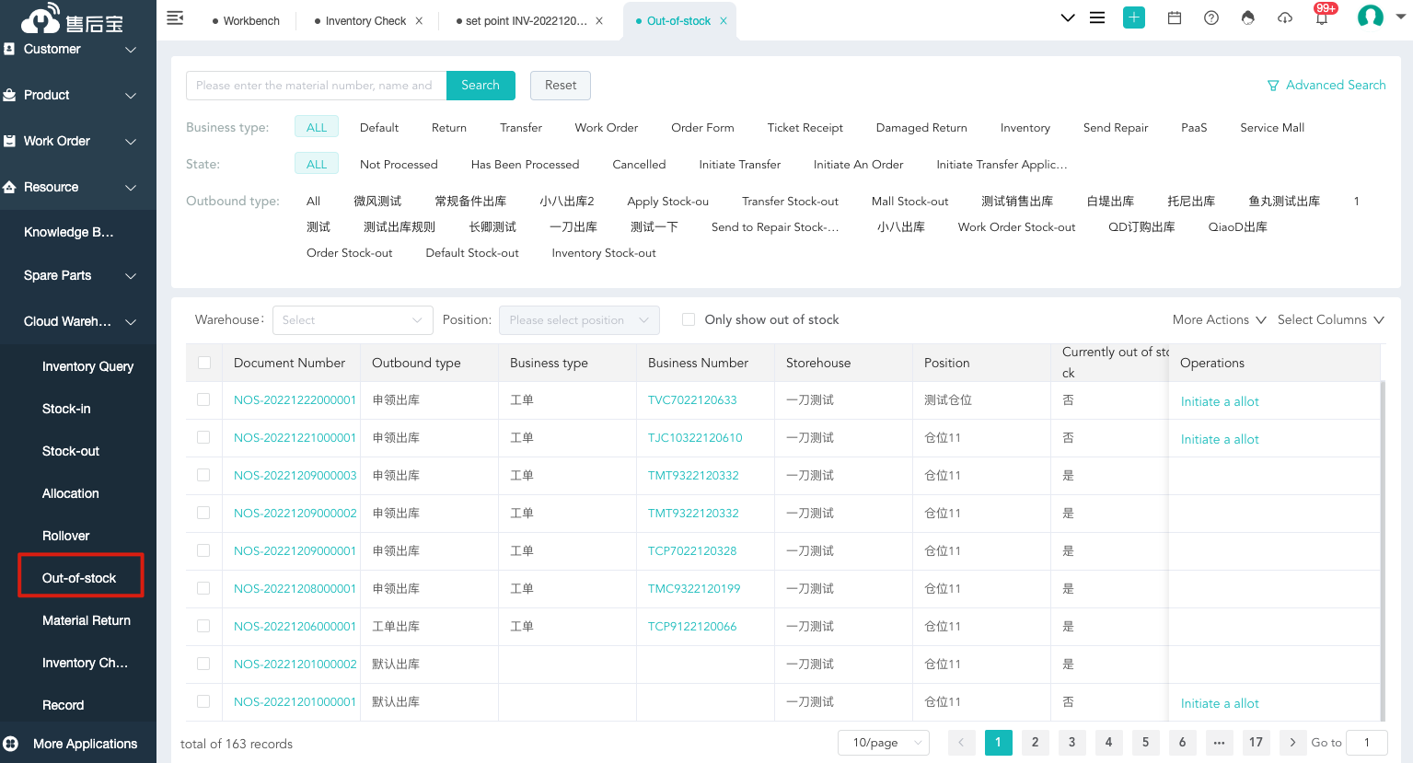
Task: Click the application logo in the sidebar header
Action: 72,18
